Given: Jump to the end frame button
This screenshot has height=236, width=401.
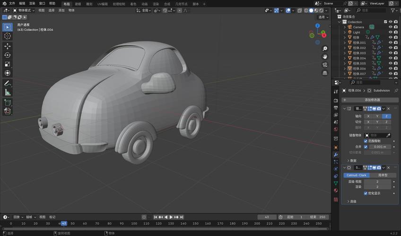Looking at the screenshot, I should coord(182,217).
